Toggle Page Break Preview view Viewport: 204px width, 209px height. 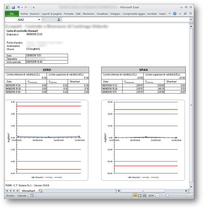click(145, 196)
